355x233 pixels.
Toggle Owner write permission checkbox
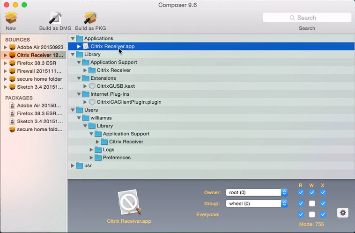point(312,192)
